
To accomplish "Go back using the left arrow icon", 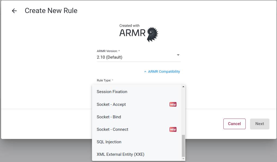I will [14, 11].
